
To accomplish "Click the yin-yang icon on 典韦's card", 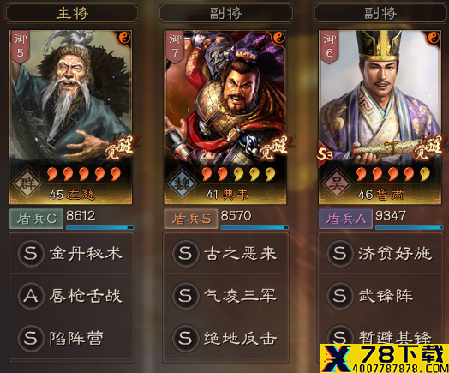I will click(278, 38).
